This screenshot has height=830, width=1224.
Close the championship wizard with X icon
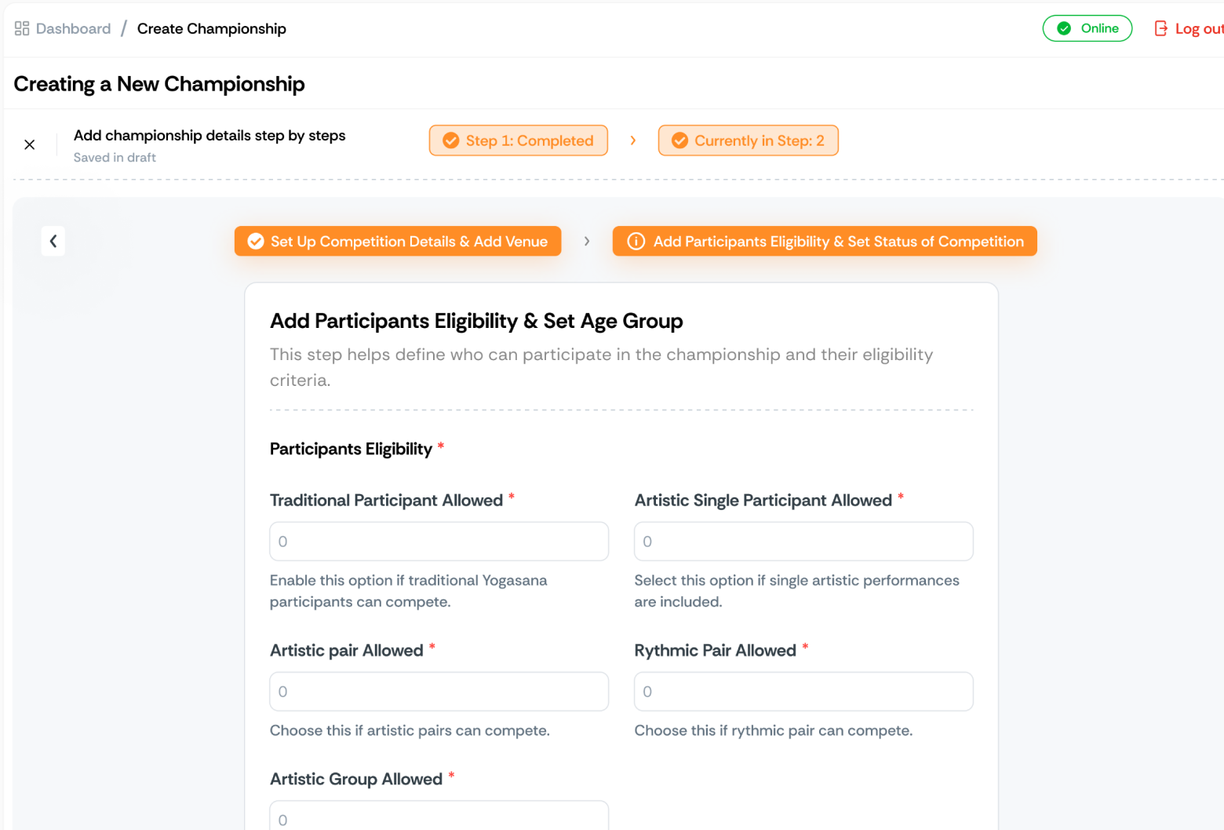[x=30, y=145]
